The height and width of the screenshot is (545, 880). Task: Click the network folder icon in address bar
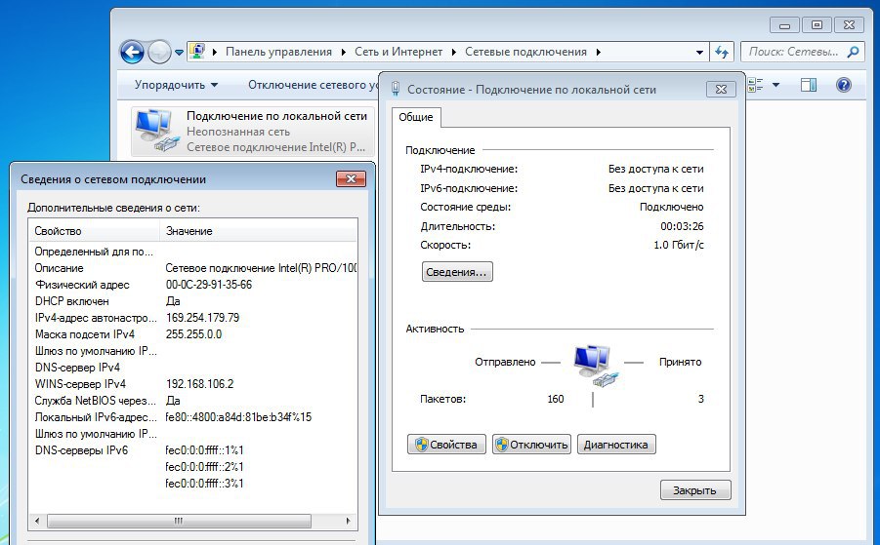pyautogui.click(x=196, y=52)
